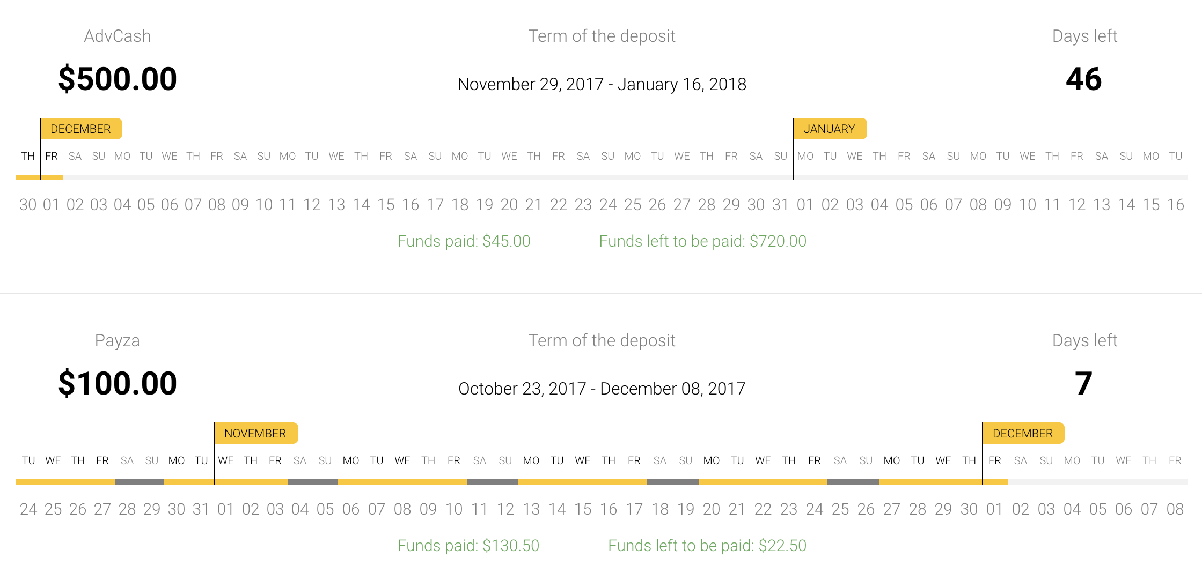This screenshot has width=1202, height=565.
Task: Select the $500.00 AdvCash deposit amount
Action: click(118, 79)
